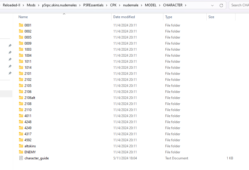
Task: Refresh the current folder view
Action: pyautogui.click(x=221, y=5)
